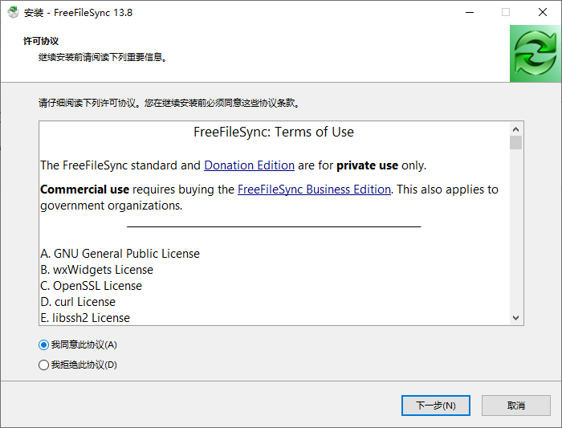Viewport: 562px width, 428px height.
Task: Select the 我拒绝此协议 radio button
Action: (44, 365)
